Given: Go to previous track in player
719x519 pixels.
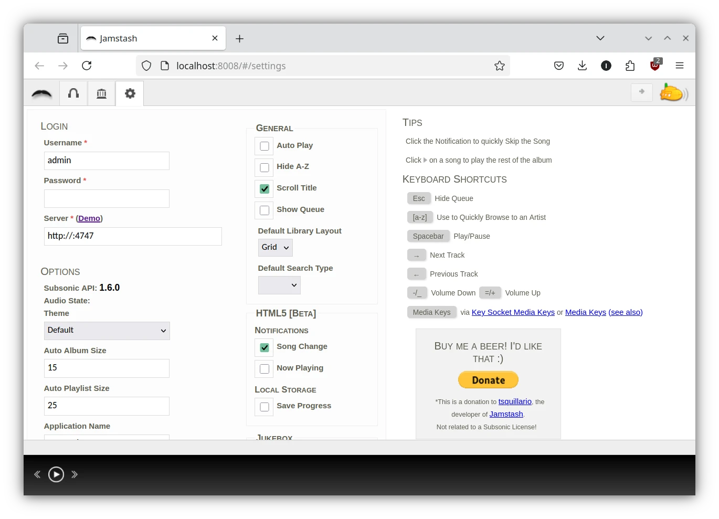Looking at the screenshot, I should click(x=37, y=474).
